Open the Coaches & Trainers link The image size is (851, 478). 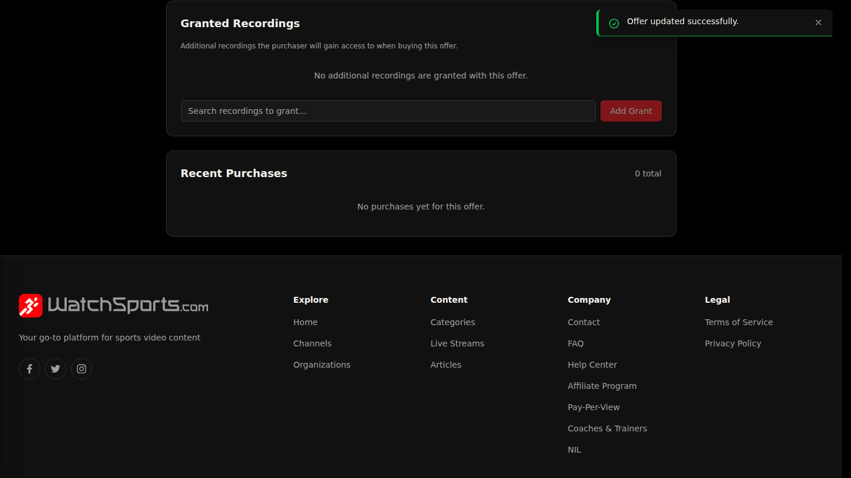pyautogui.click(x=608, y=428)
